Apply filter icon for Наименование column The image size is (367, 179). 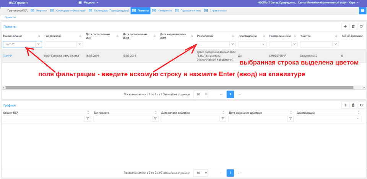pyautogui.click(x=39, y=44)
